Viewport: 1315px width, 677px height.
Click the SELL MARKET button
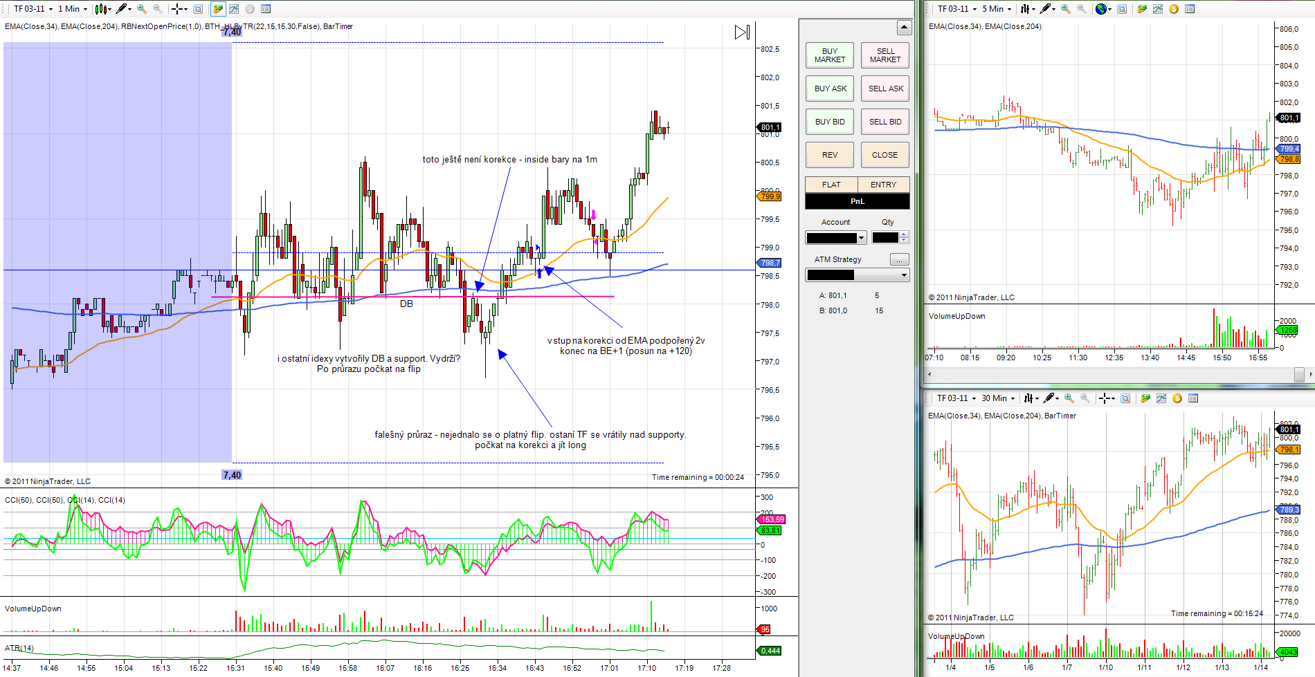tap(885, 55)
